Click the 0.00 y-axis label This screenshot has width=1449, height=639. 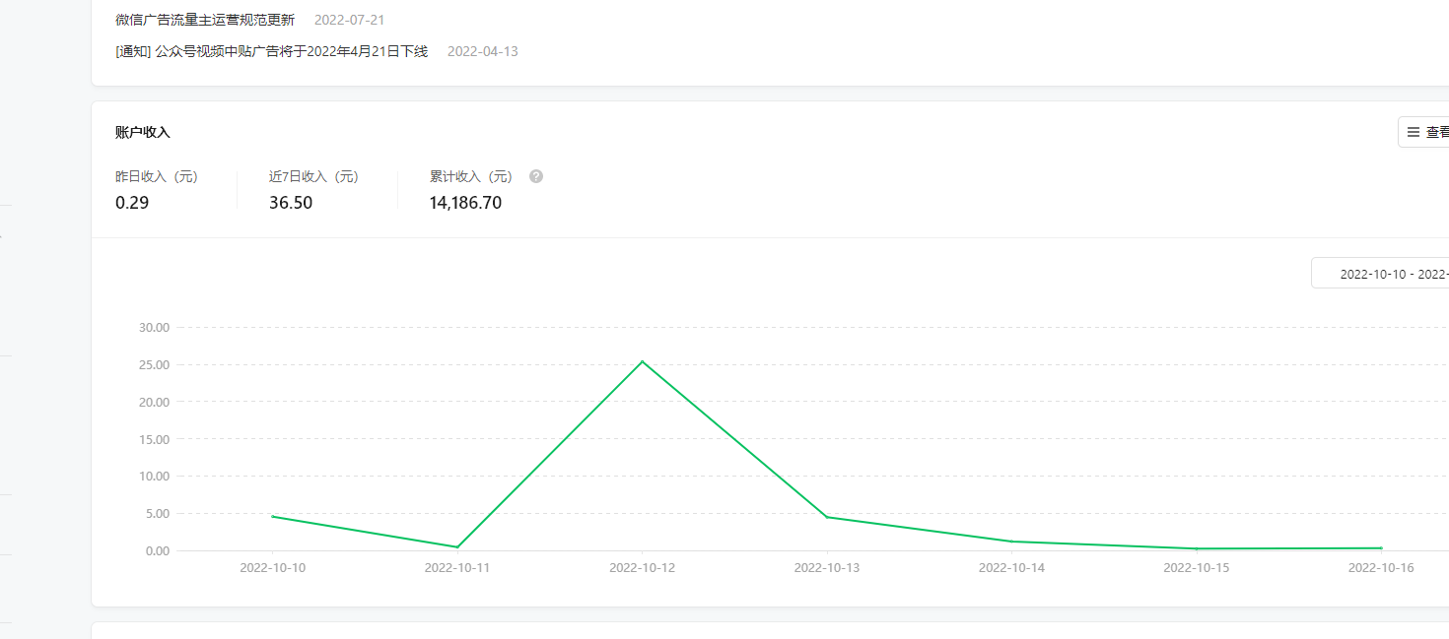[156, 550]
